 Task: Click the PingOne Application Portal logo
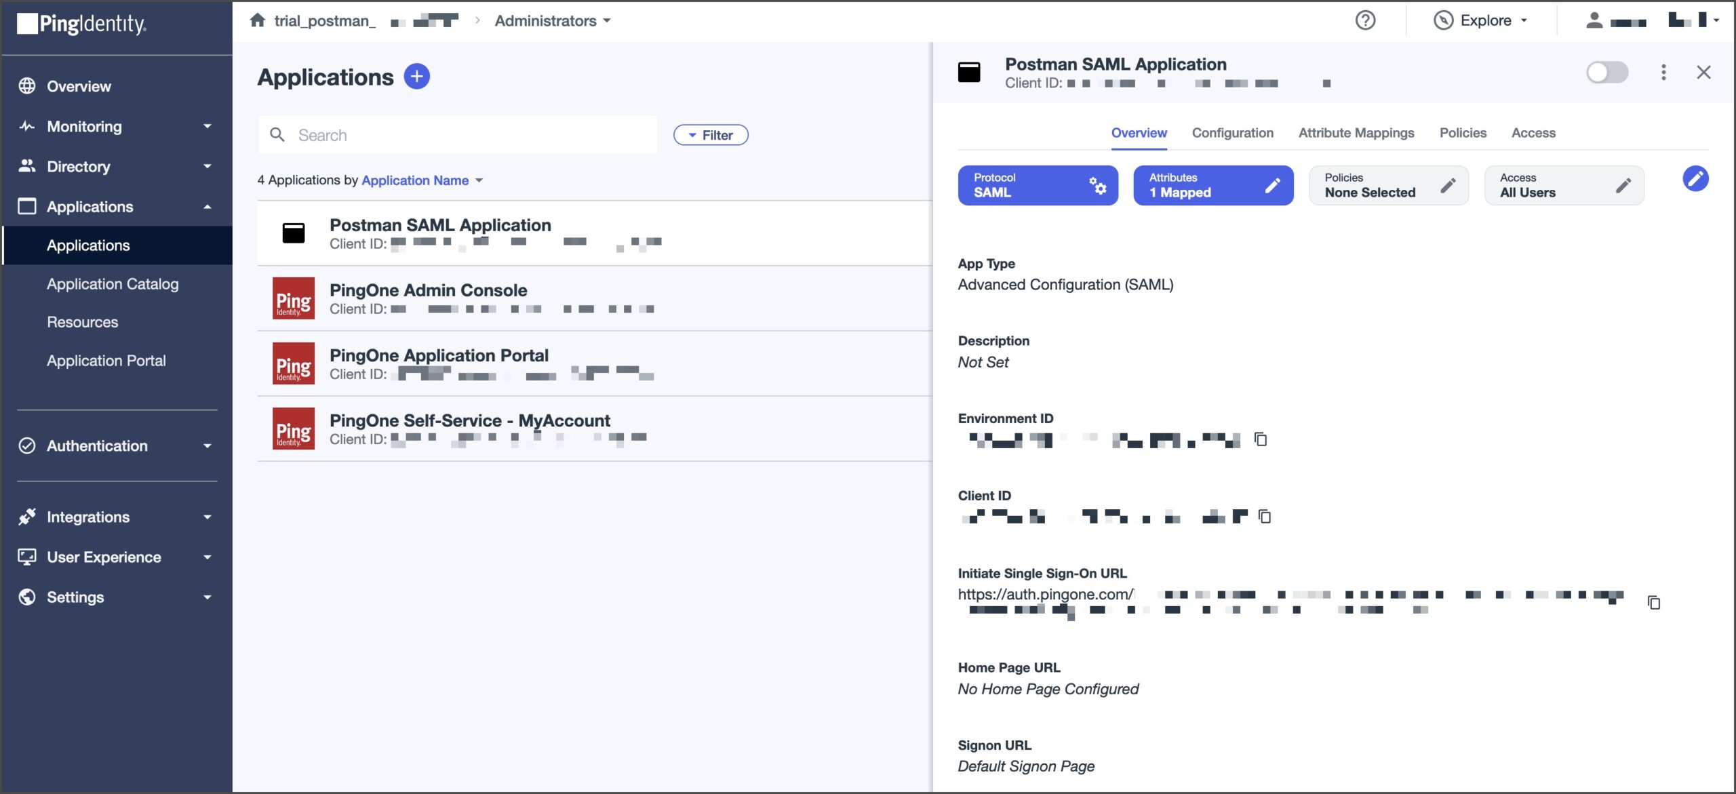pos(294,363)
